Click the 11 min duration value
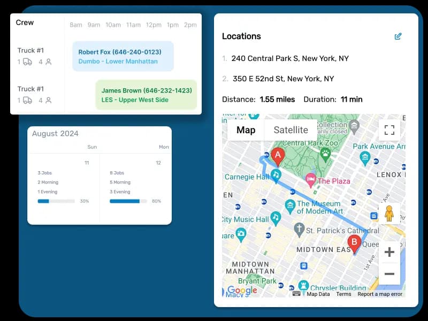Viewport: 428px width, 321px height. 351,100
